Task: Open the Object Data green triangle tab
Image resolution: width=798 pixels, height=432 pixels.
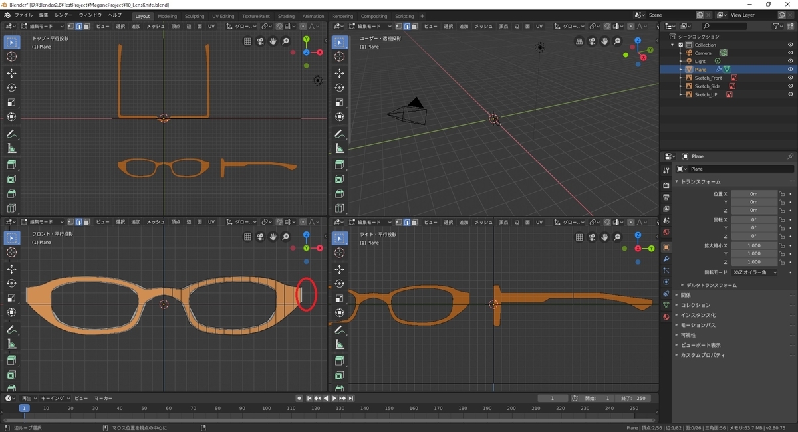Action: [666, 304]
